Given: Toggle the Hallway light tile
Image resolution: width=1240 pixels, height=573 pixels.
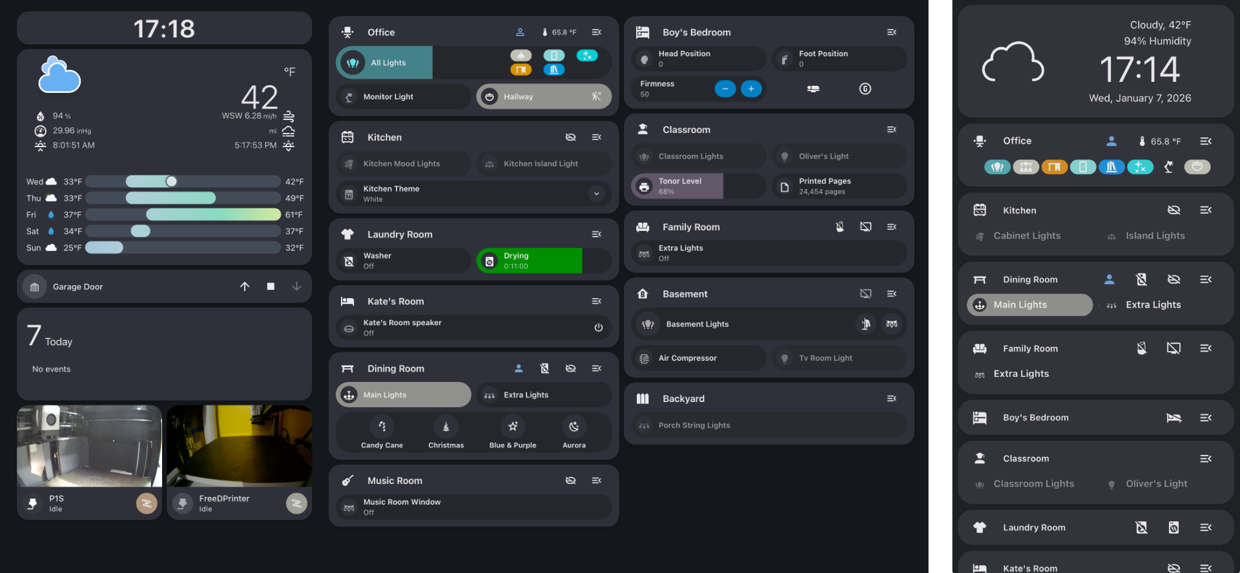Looking at the screenshot, I should [544, 97].
